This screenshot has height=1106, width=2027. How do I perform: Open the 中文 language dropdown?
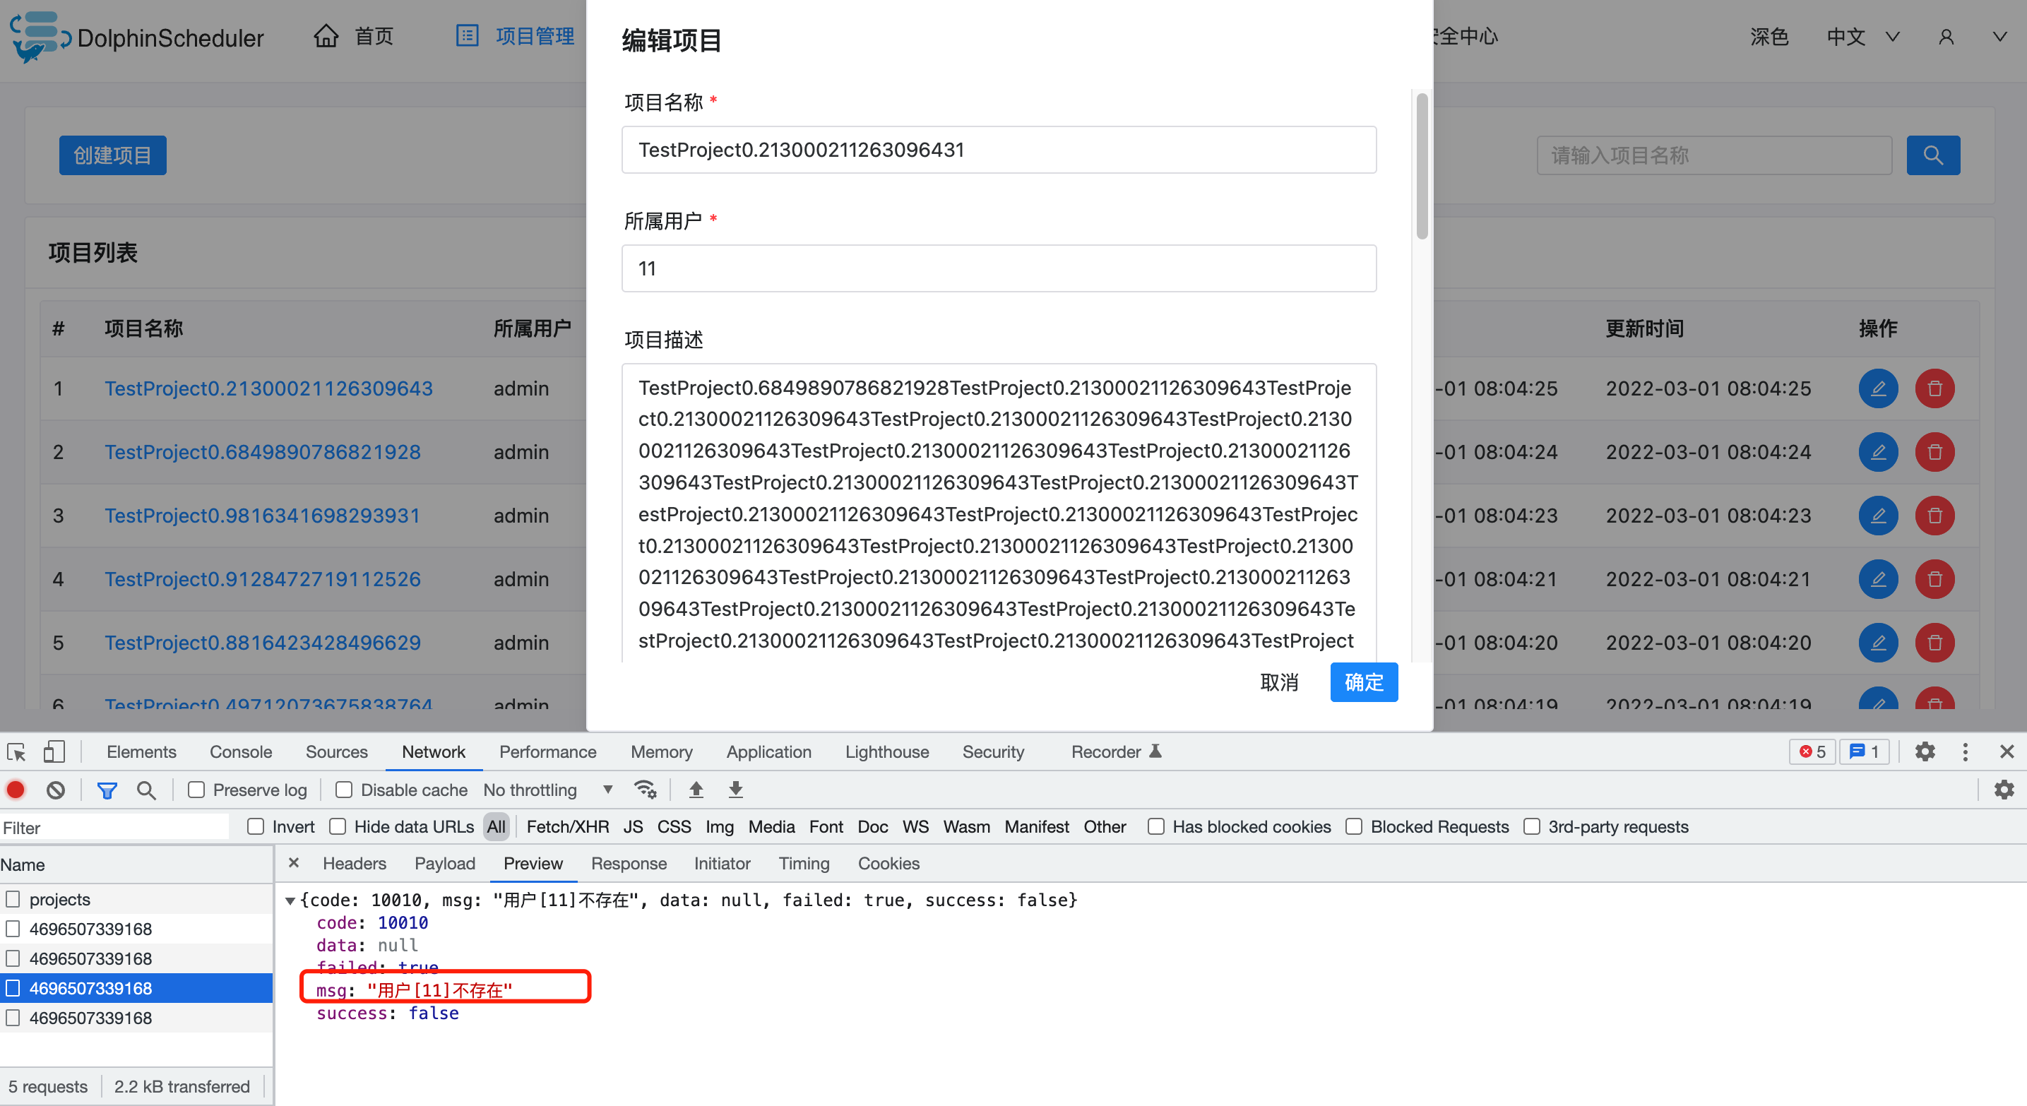pyautogui.click(x=1862, y=37)
